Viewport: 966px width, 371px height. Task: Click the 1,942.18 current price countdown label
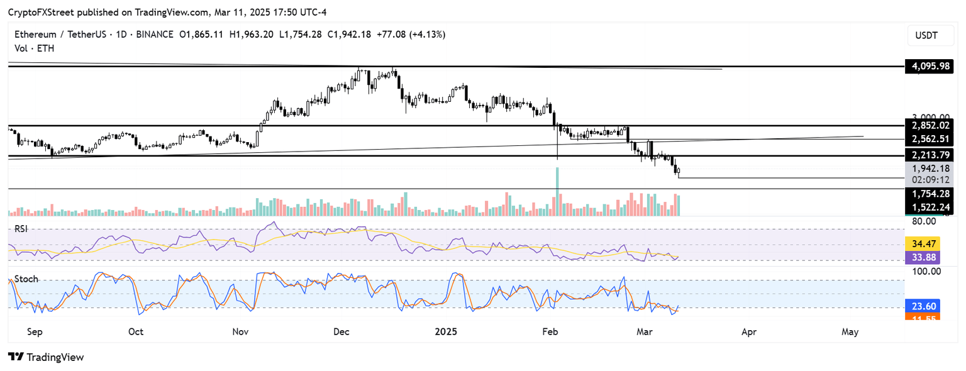930,174
